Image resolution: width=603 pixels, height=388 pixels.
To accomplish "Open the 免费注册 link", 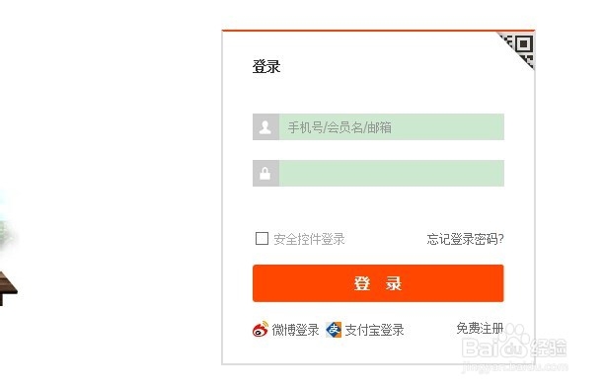I will tap(480, 329).
